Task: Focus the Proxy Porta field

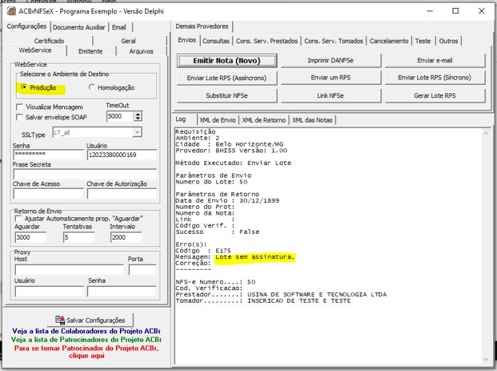Action: 142,270
